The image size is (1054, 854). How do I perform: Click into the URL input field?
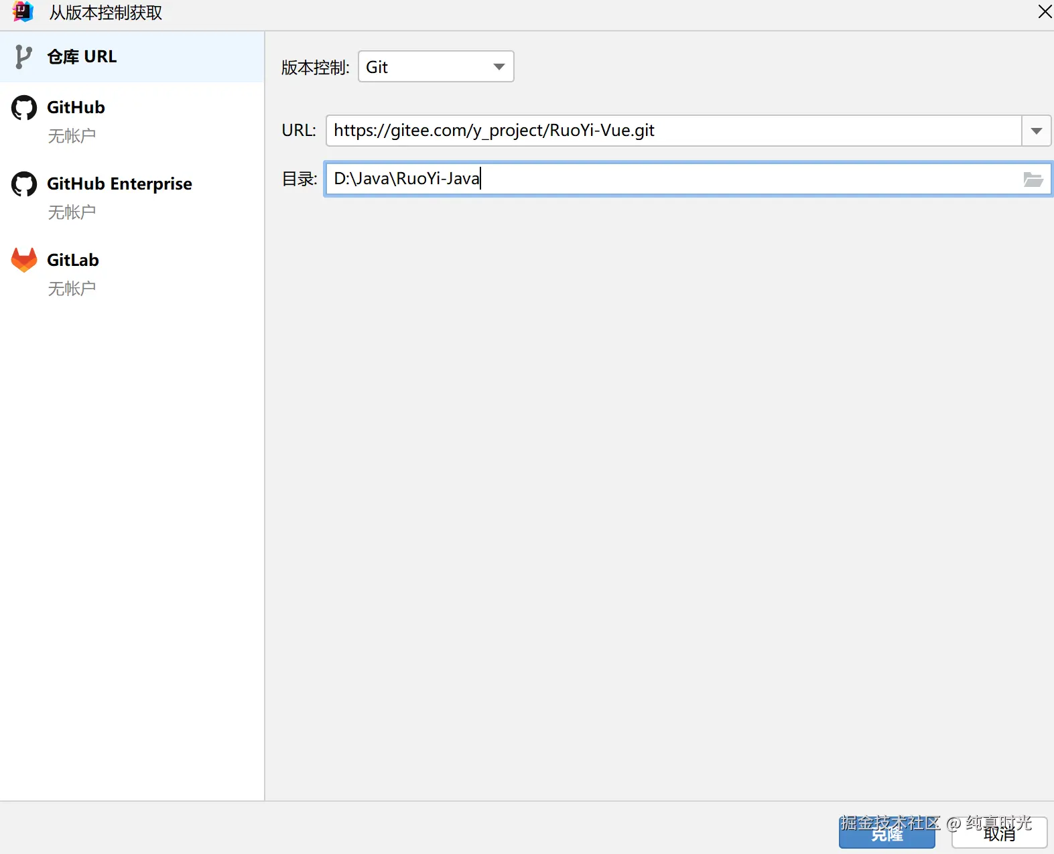click(674, 131)
